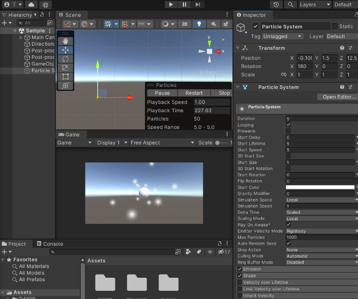Enable Velocity over Lifetime module

coord(240,282)
